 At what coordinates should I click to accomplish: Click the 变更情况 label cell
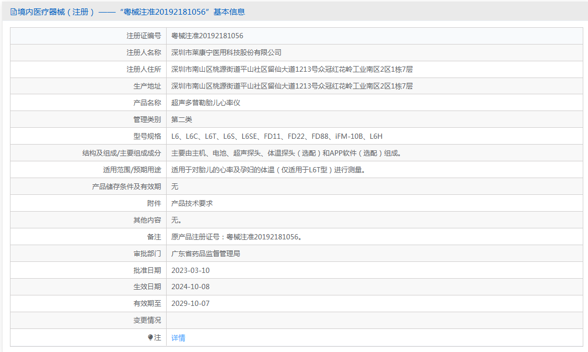(x=88, y=321)
